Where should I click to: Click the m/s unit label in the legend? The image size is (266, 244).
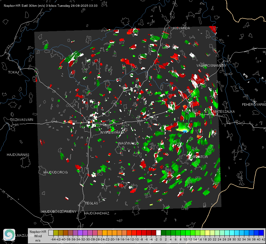(38, 240)
